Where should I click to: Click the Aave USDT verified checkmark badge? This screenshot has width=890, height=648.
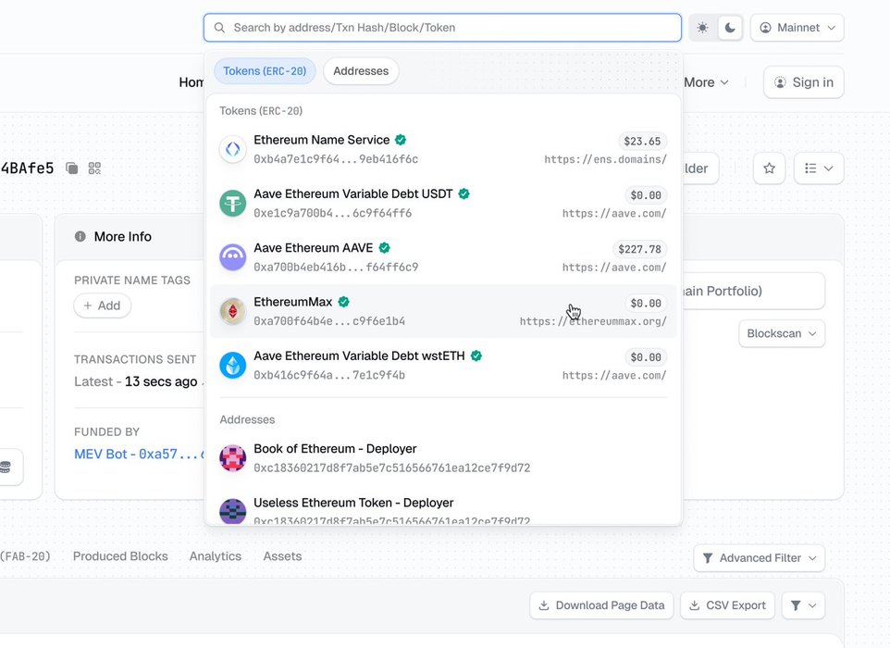[x=464, y=193]
